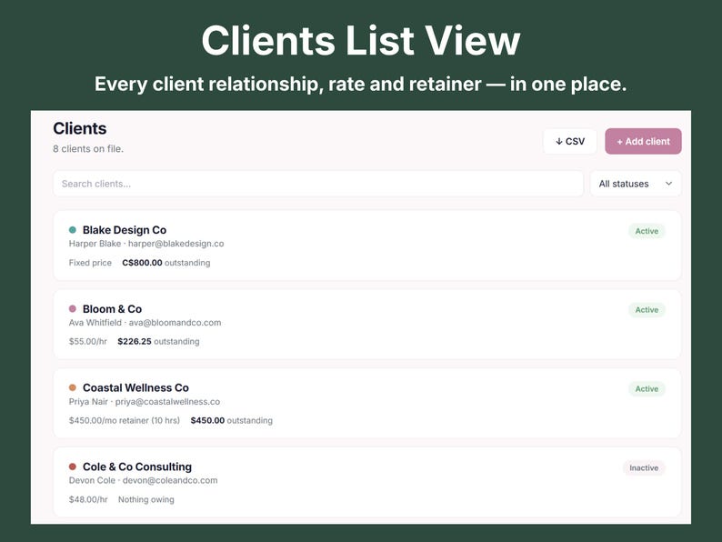Screen dimensions: 722x542
Task: Click priya@coastalwellness.co contact line
Action: pyautogui.click(x=144, y=402)
